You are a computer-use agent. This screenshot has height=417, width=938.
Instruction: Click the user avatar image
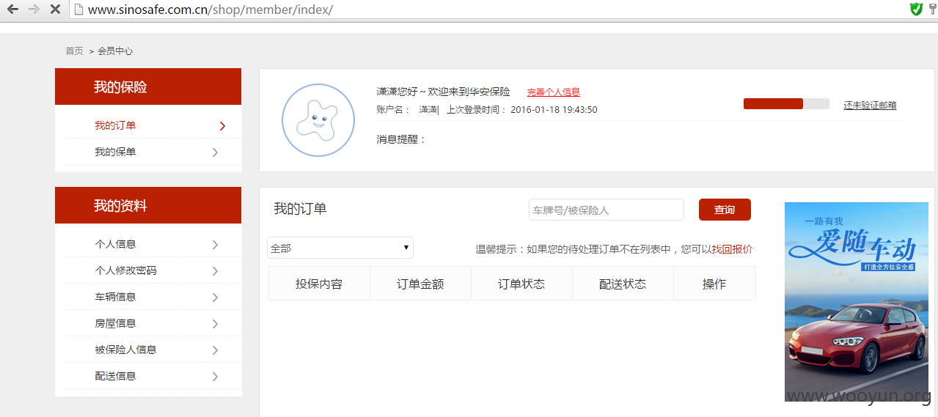tap(318, 120)
